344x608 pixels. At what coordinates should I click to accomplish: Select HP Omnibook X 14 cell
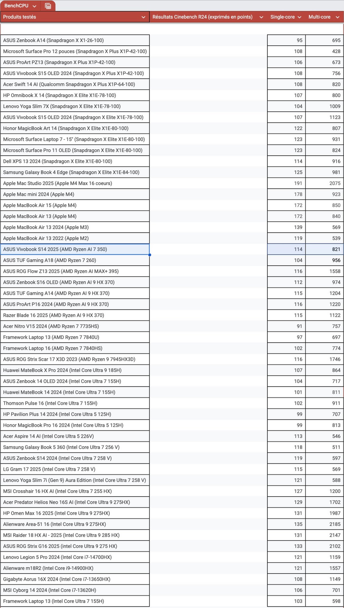click(75, 95)
